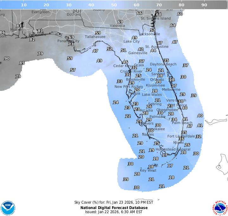Image resolution: width=228 pixels, height=216 pixels.
Task: Click the Issued date and time text
Action: [114, 212]
